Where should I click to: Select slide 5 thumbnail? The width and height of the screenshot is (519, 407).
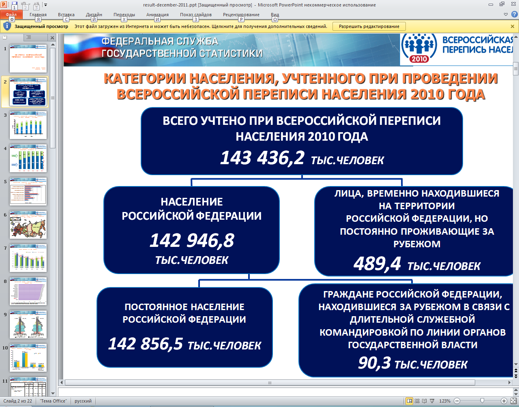(28, 192)
